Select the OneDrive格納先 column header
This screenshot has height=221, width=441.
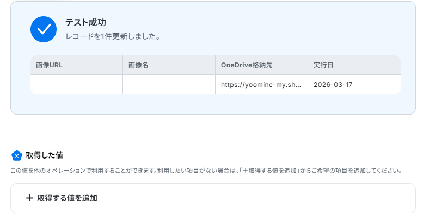pyautogui.click(x=261, y=65)
